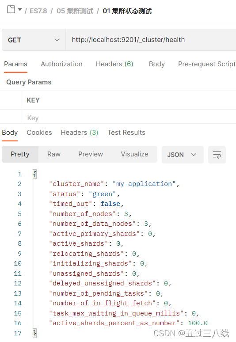Switch response view to Raw
The width and height of the screenshot is (236, 342).
[54, 154]
